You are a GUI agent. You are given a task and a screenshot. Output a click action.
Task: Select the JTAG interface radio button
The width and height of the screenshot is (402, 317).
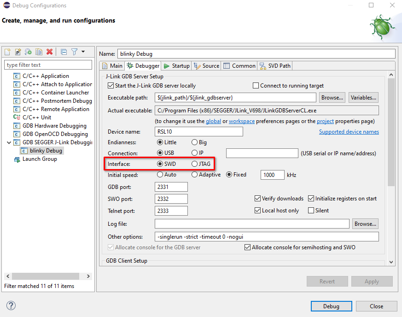[x=195, y=164]
